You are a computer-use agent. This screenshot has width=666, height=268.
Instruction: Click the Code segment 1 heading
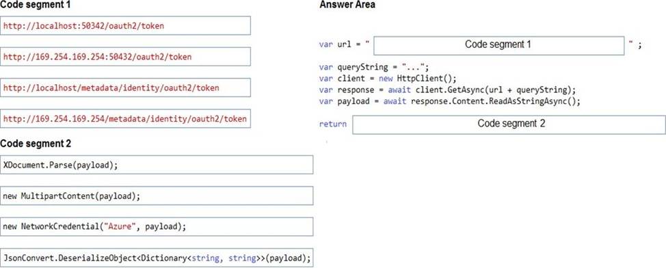point(36,5)
